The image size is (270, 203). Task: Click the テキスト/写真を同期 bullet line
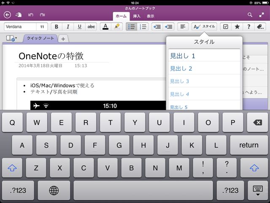[54, 92]
